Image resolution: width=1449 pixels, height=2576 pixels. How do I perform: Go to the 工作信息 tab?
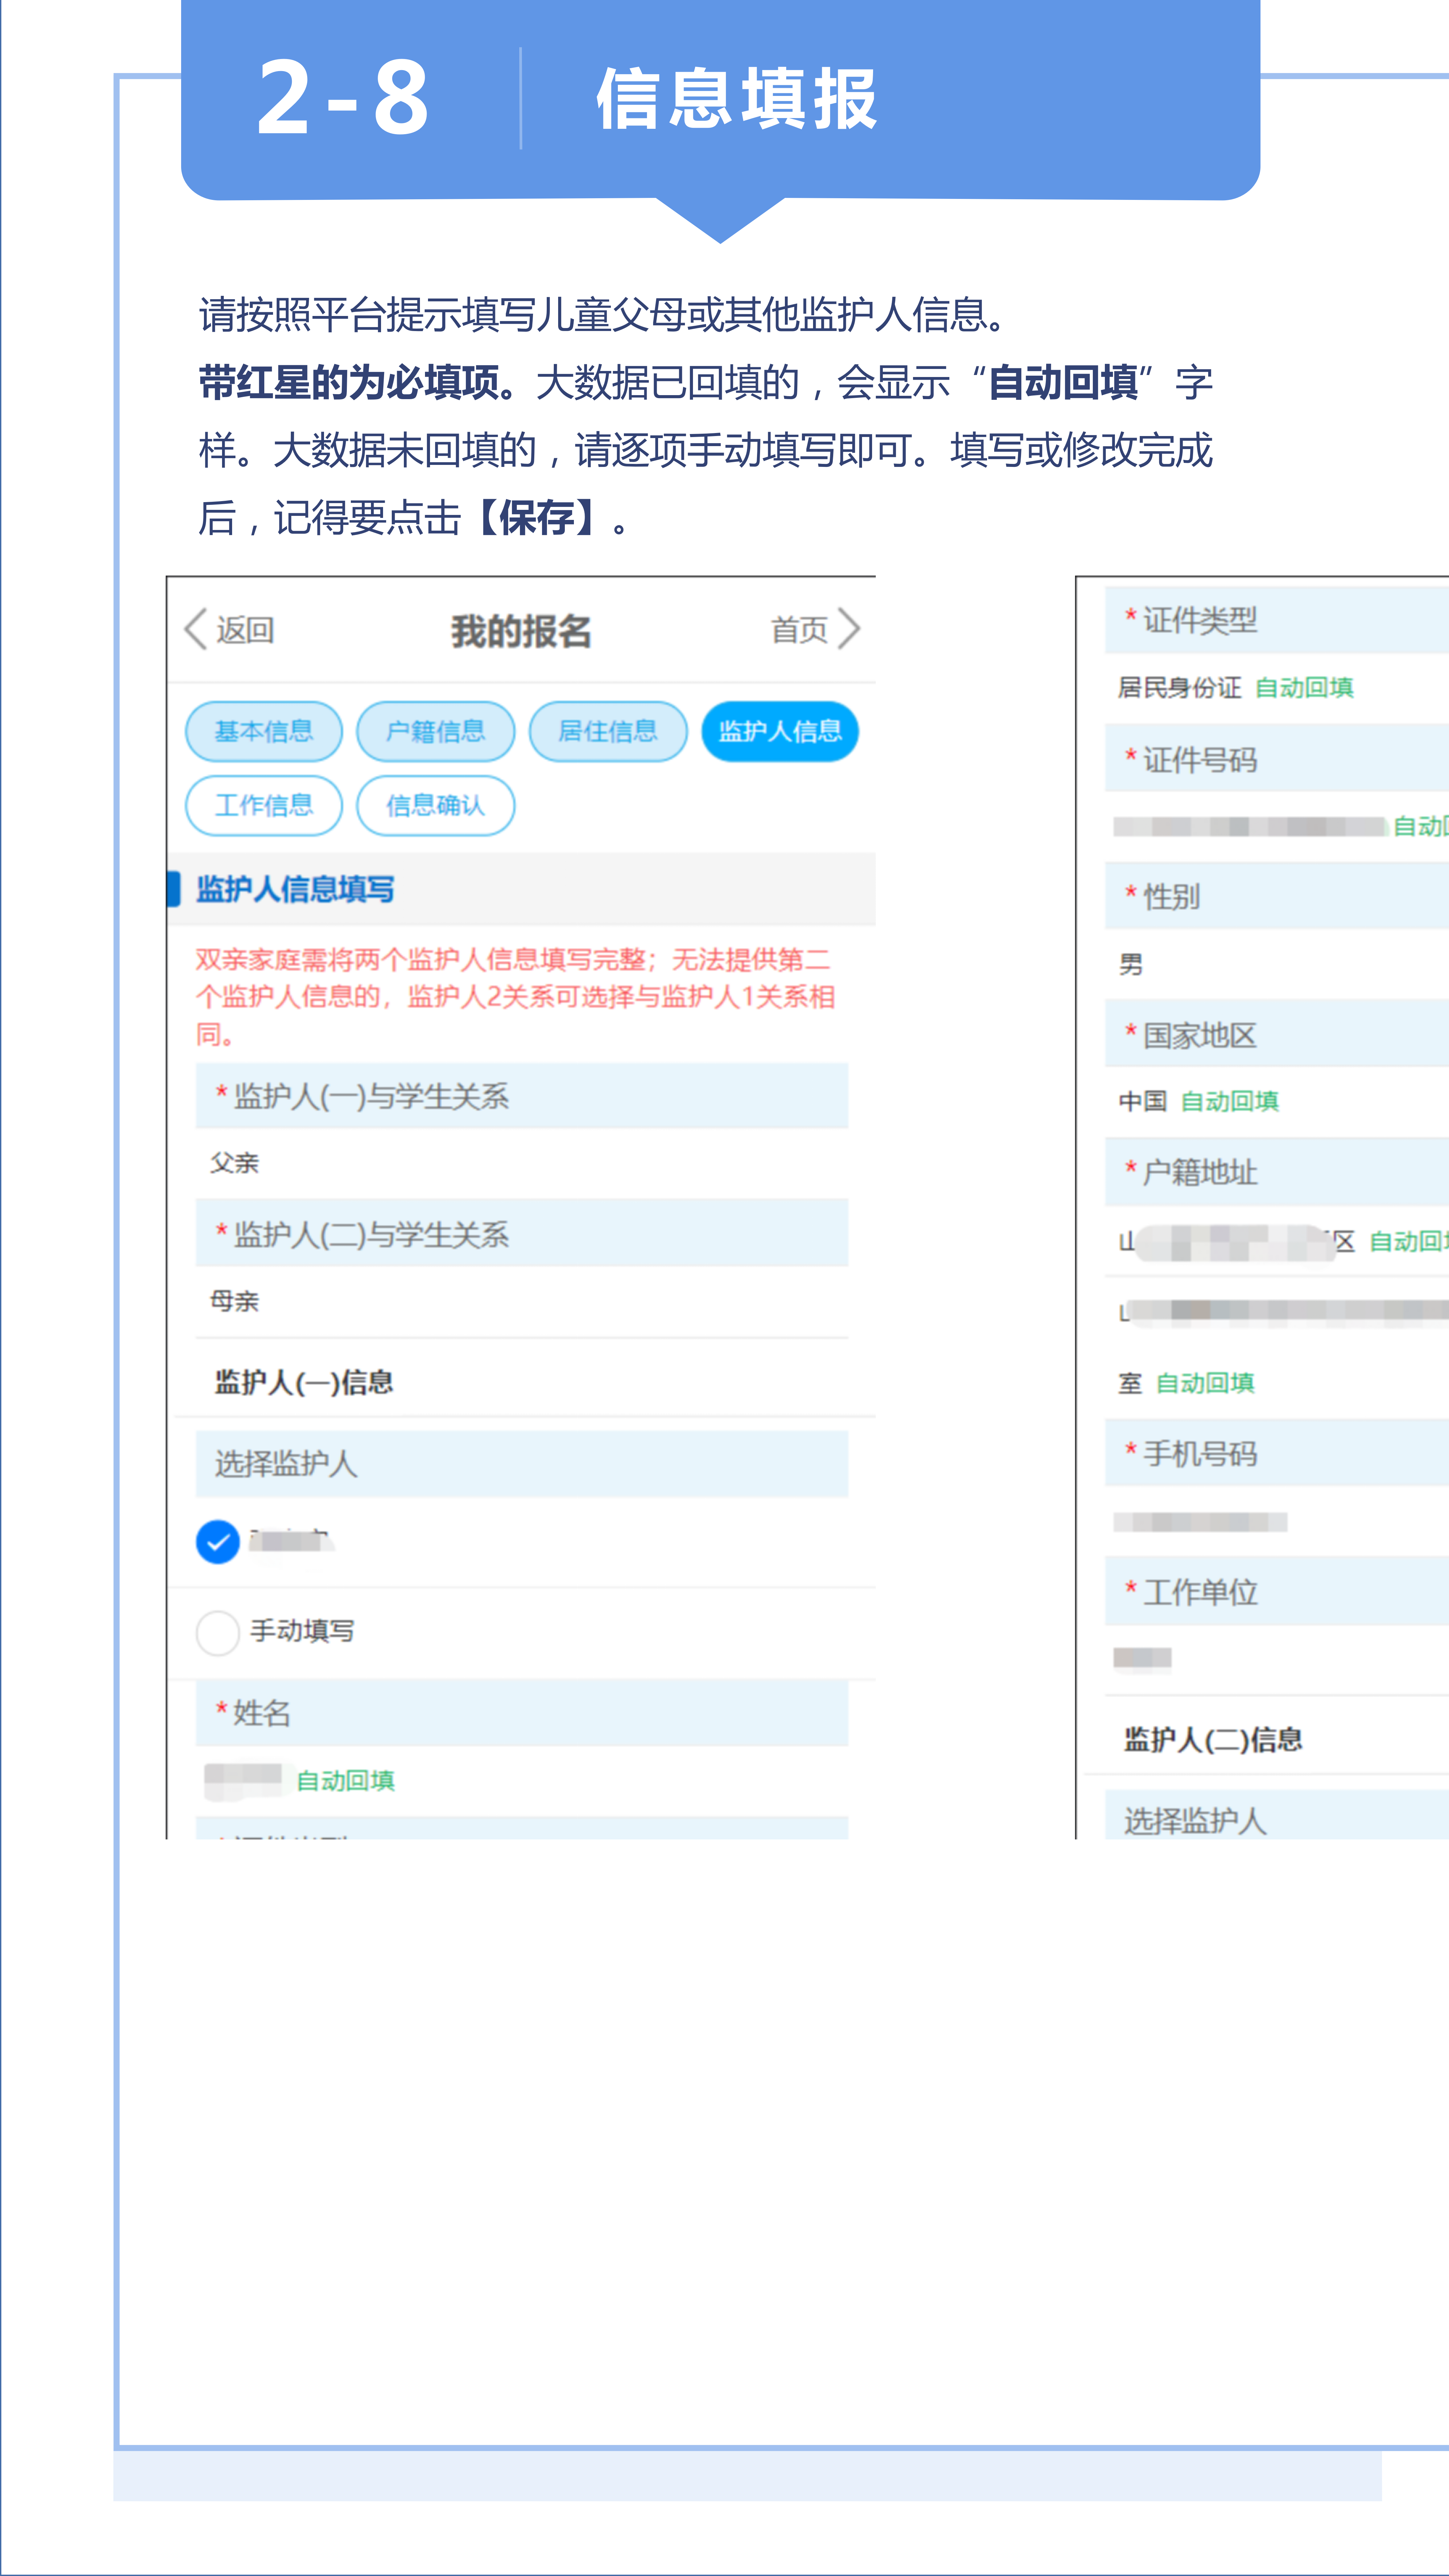pyautogui.click(x=264, y=805)
